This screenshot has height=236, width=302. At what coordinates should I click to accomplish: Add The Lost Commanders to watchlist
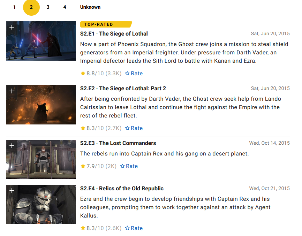coord(12,146)
